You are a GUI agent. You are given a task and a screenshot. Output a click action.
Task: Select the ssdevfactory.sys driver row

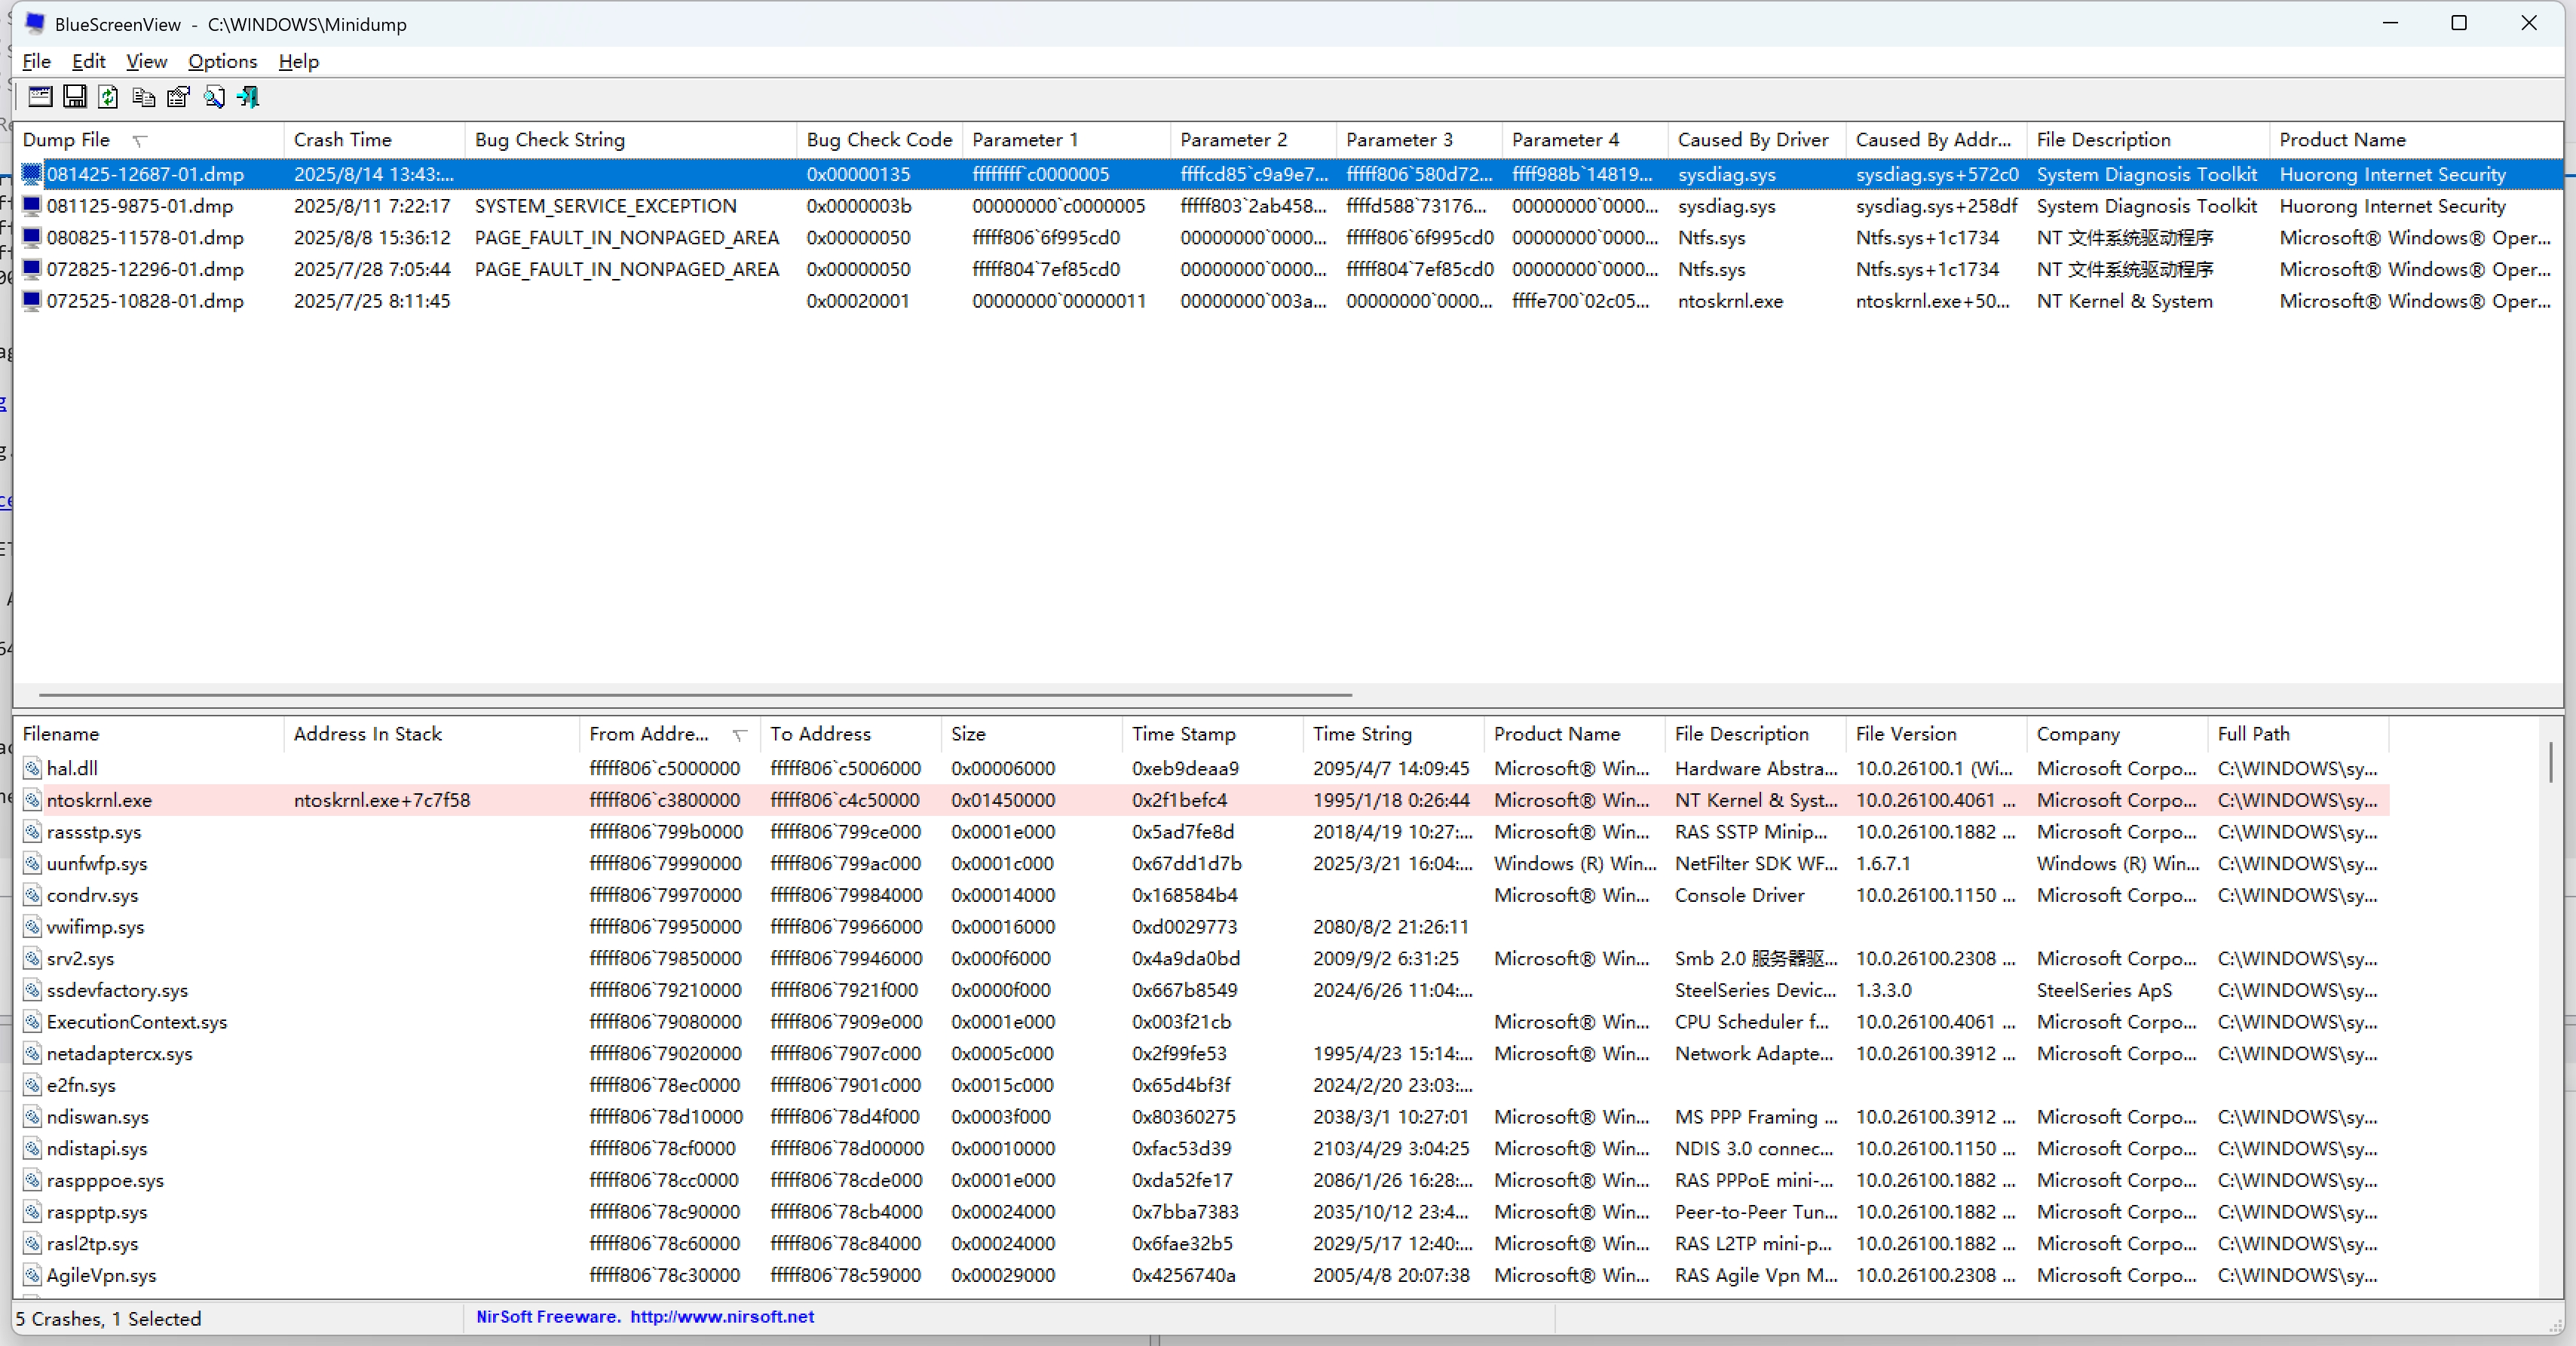pos(117,990)
